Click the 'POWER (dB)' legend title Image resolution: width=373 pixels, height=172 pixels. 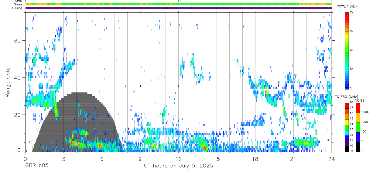(347, 6)
